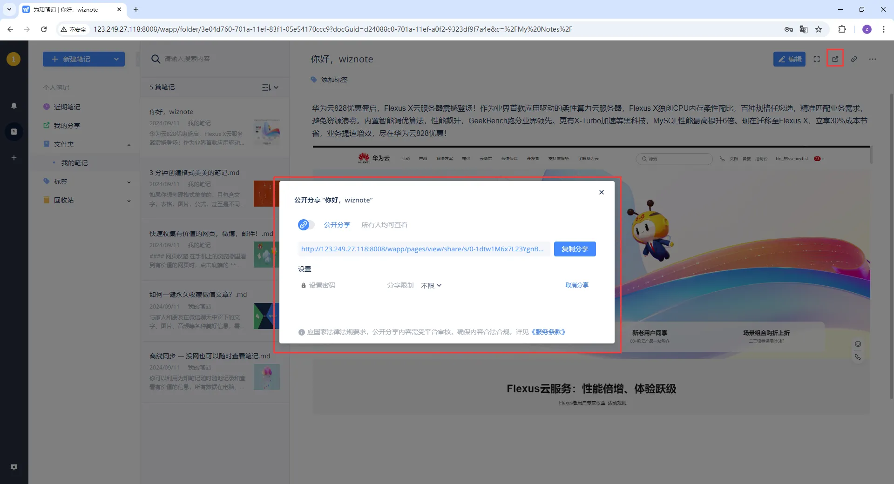The width and height of the screenshot is (894, 484).
Task: Click 添加标签 to add a tag
Action: [334, 80]
